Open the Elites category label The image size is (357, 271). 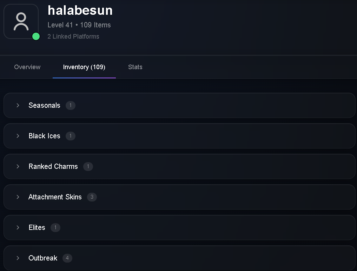pos(37,227)
